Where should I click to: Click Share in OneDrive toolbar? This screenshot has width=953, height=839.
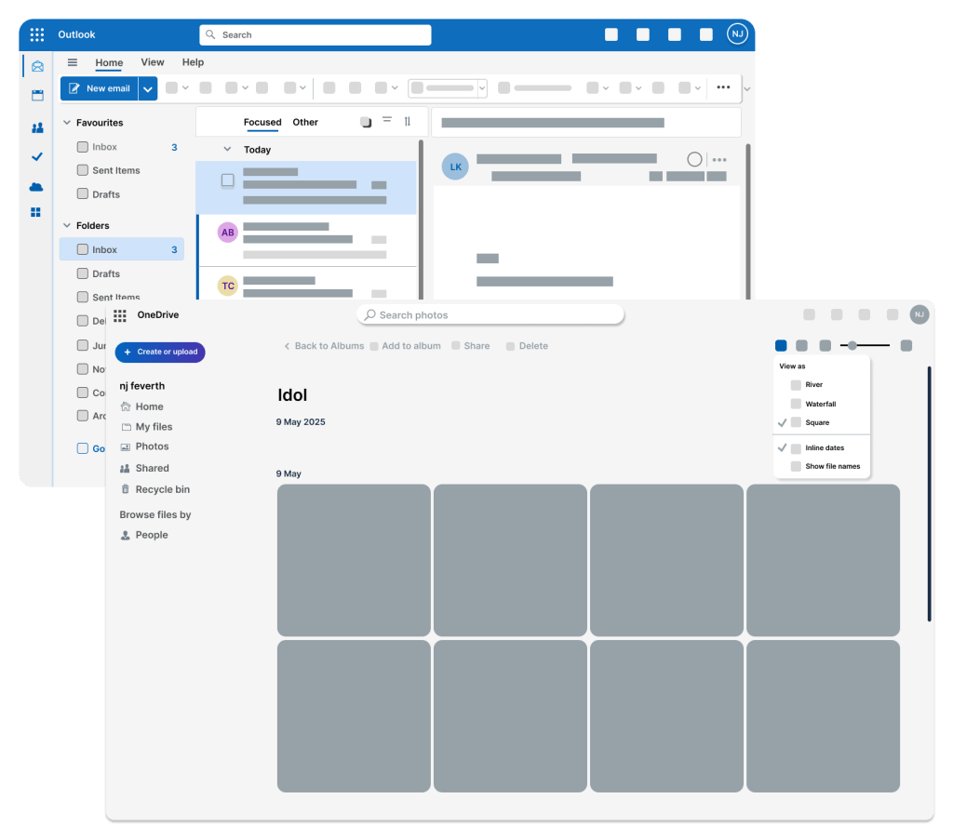tap(470, 346)
